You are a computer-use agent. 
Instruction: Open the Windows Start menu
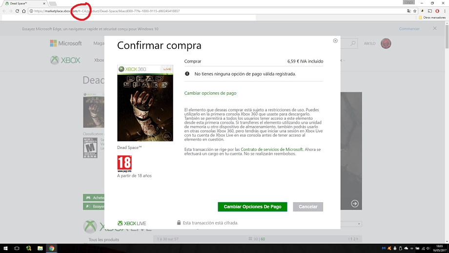click(5, 248)
